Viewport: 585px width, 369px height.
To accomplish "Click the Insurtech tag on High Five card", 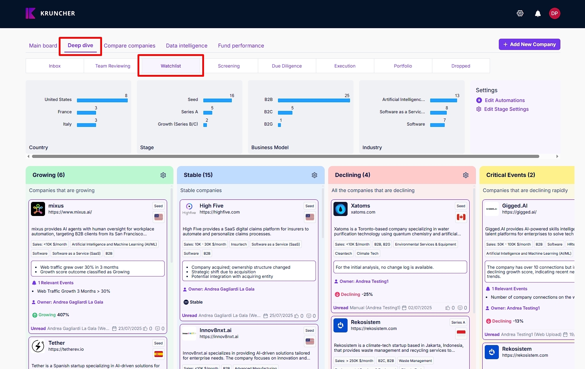I will coord(239,244).
